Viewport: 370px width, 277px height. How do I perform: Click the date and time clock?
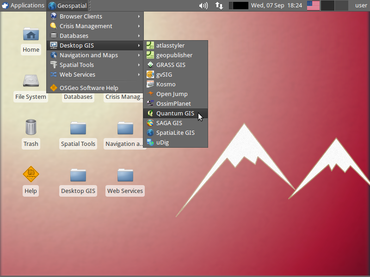coord(277,6)
